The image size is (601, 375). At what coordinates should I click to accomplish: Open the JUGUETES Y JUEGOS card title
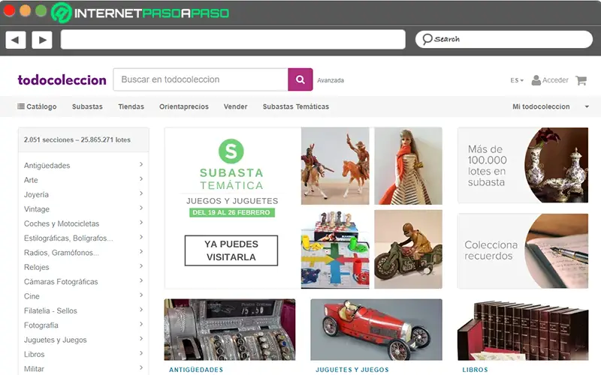point(352,370)
